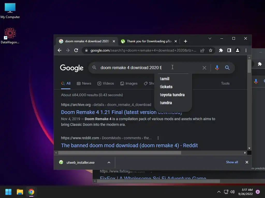Click the horizontal scrollbar thumb

(120, 153)
